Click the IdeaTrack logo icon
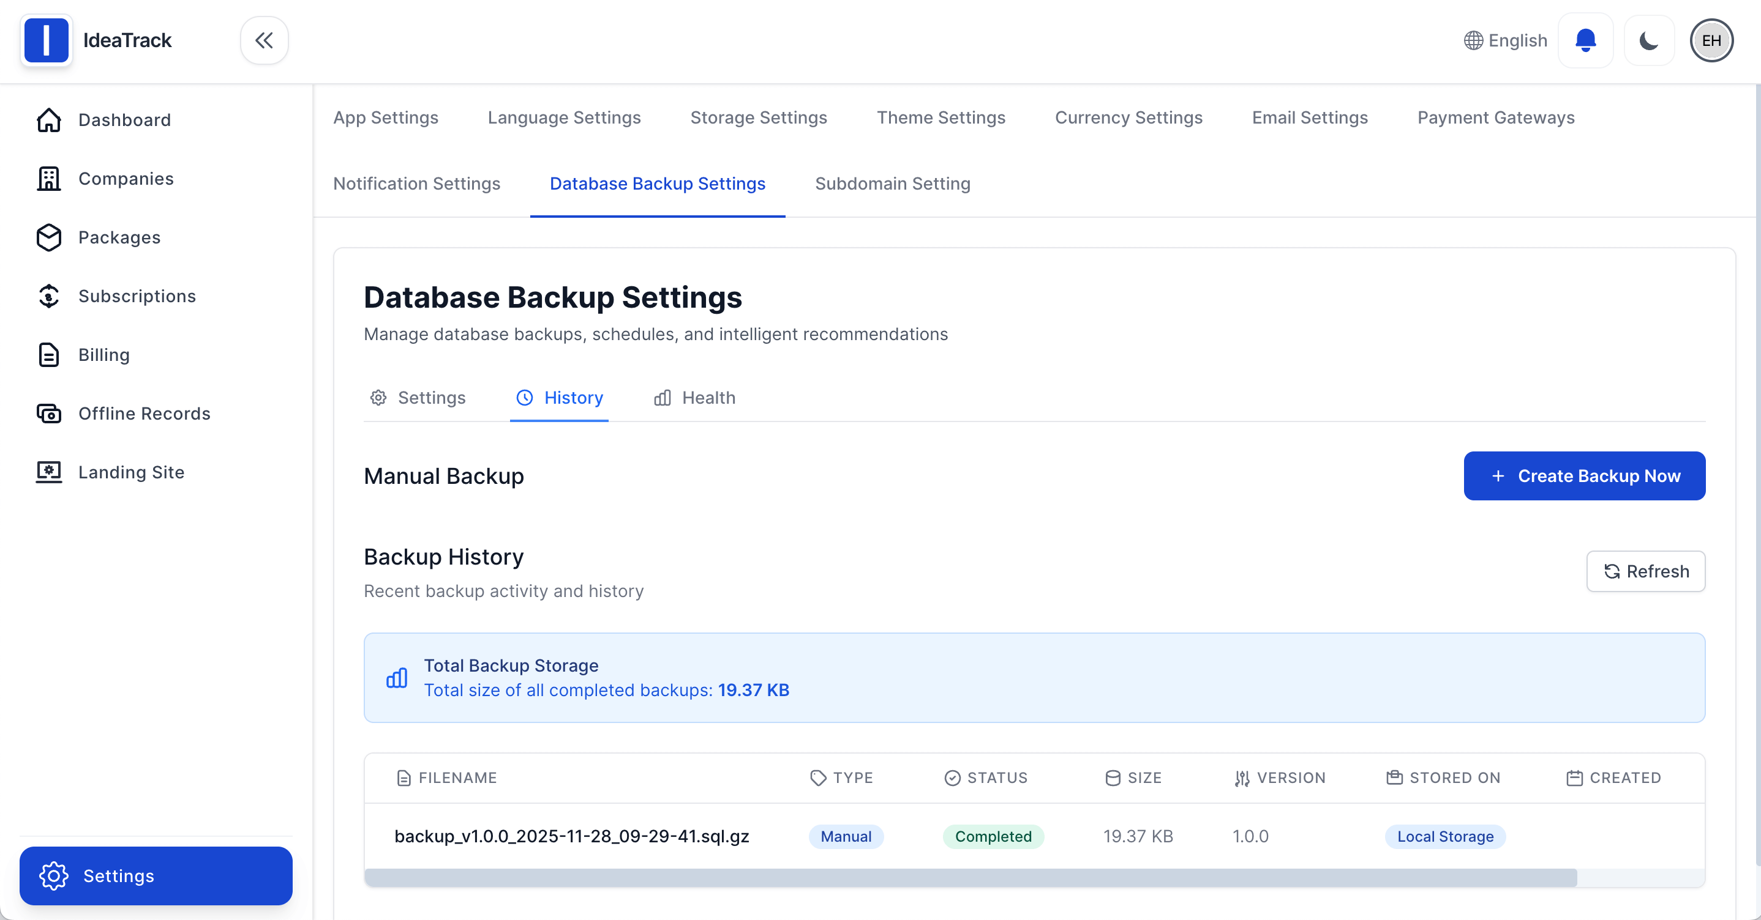This screenshot has height=920, width=1761. (46, 40)
